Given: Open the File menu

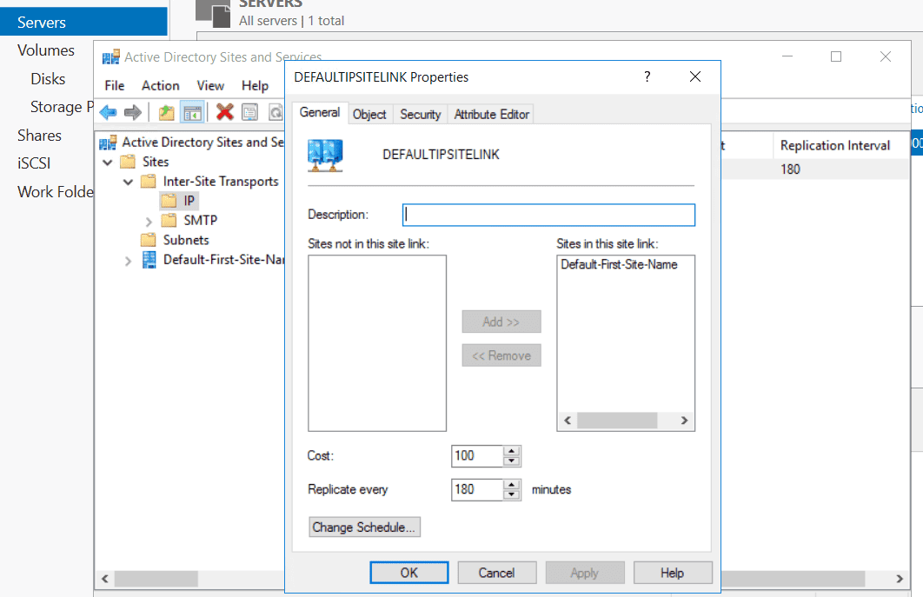Looking at the screenshot, I should click(115, 86).
